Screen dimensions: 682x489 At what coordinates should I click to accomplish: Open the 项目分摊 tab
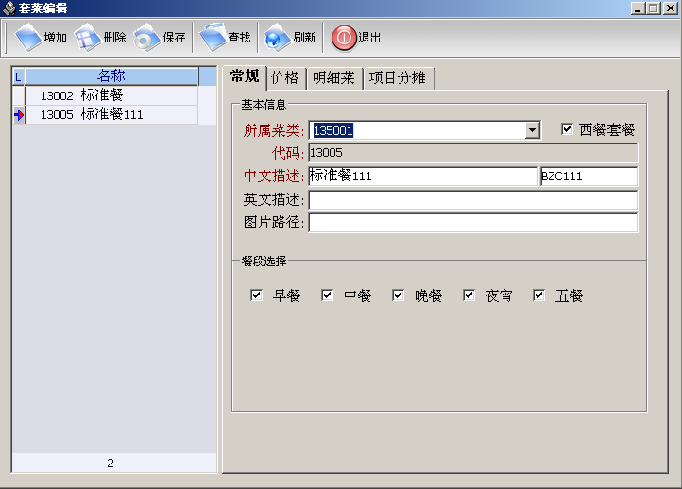tap(398, 77)
